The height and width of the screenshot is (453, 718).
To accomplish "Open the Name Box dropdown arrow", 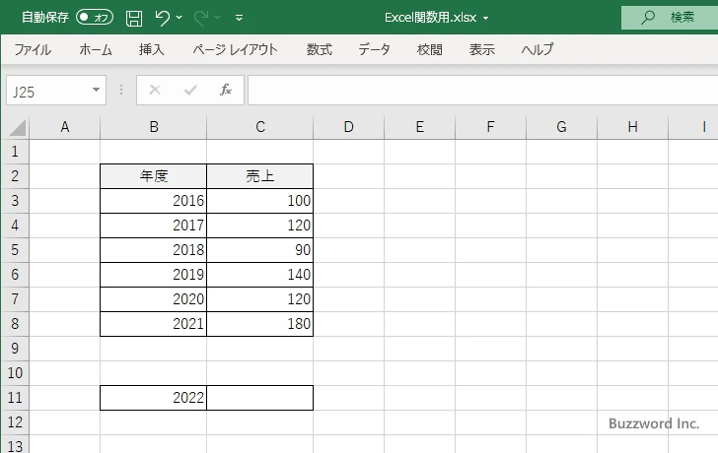I will coord(96,91).
